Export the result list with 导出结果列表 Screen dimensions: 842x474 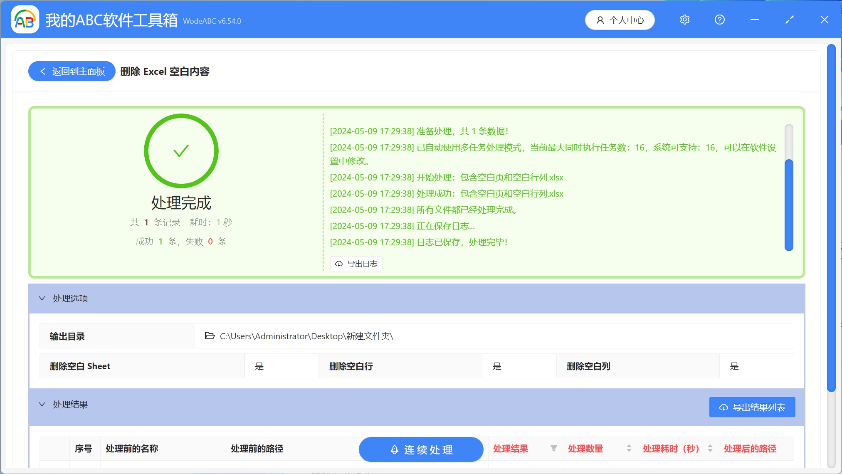click(752, 407)
